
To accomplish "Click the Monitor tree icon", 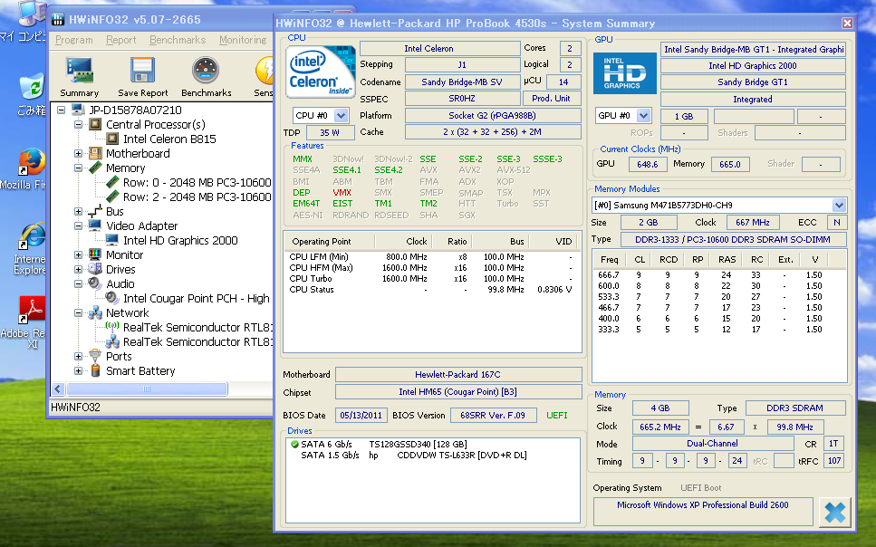I will click(95, 254).
